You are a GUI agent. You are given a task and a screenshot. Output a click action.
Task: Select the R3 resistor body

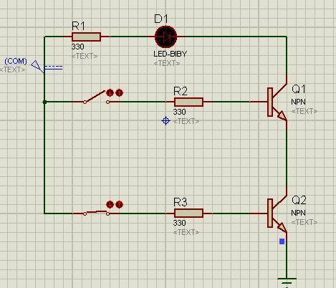pyautogui.click(x=188, y=213)
